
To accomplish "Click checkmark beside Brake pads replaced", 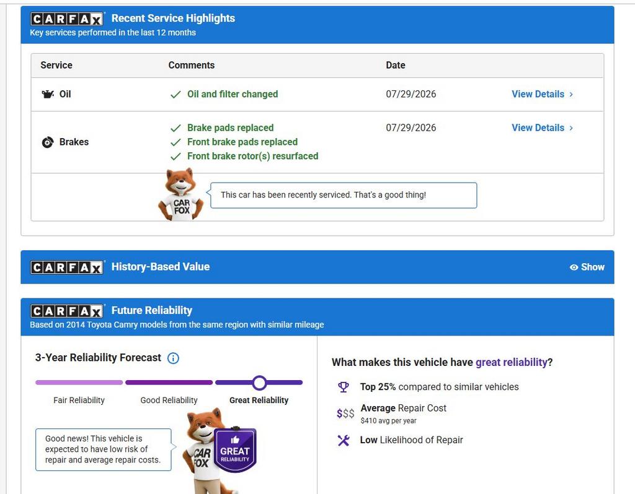I will pos(175,128).
